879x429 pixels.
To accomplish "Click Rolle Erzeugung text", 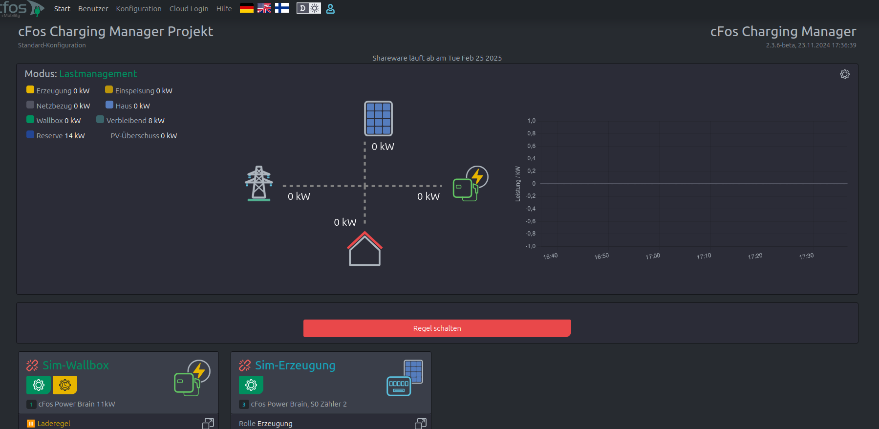I will click(x=266, y=424).
